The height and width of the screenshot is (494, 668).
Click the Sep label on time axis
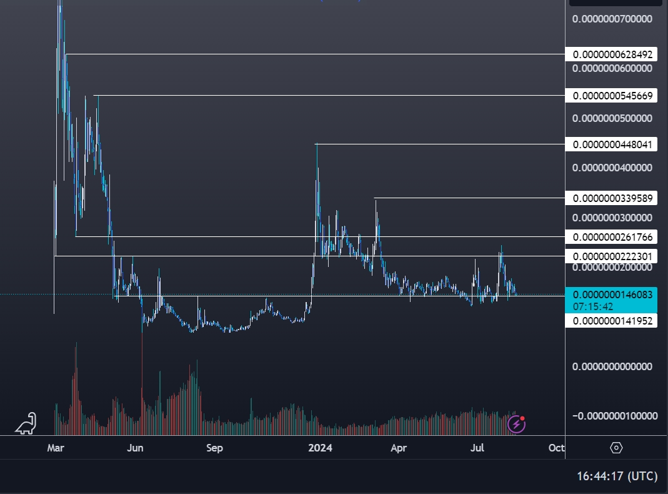coord(214,448)
